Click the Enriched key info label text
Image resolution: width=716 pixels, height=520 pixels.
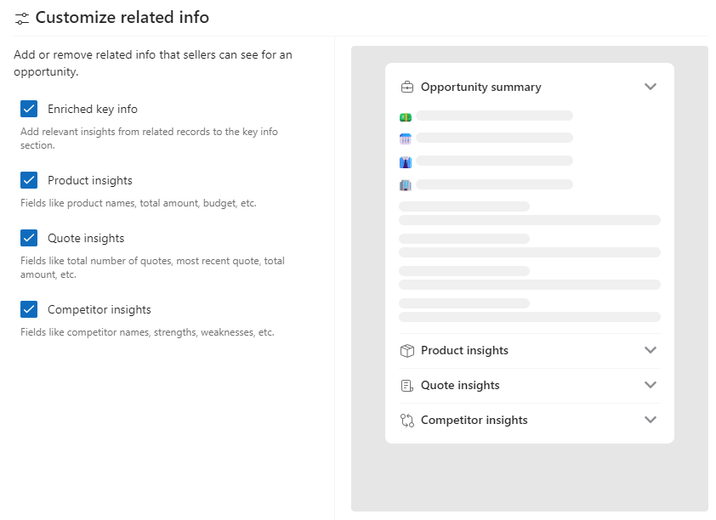[x=92, y=109]
